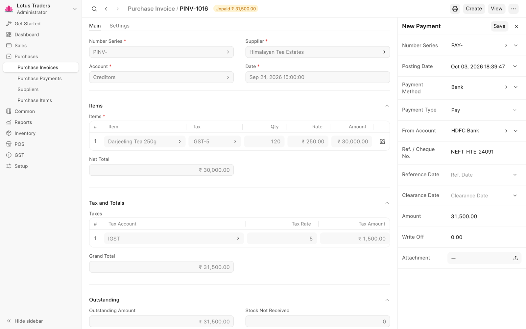526x329 pixels.
Task: Click the Get Started wrench icon
Action: 9,24
